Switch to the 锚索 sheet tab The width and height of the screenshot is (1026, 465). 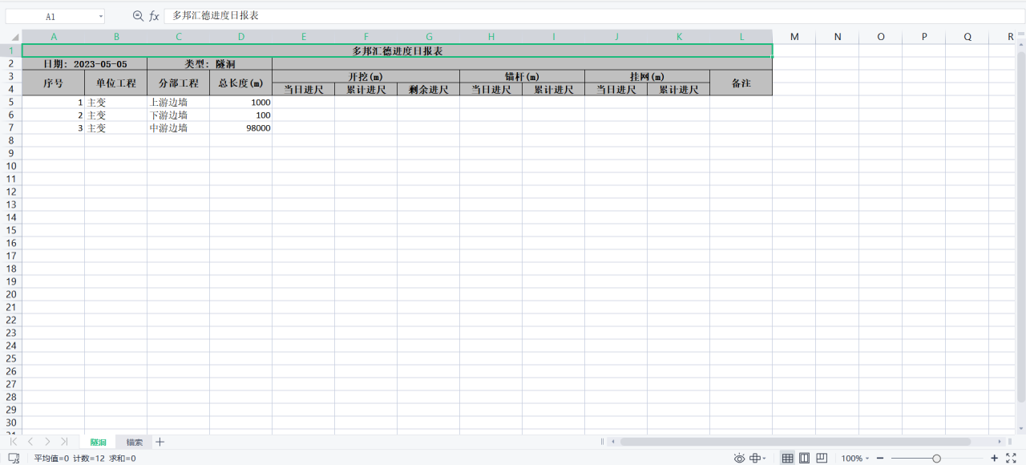(x=134, y=442)
